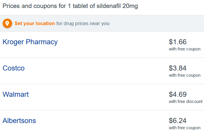Click the $6.24 Albertsons price
The image size is (204, 131).
178,121
